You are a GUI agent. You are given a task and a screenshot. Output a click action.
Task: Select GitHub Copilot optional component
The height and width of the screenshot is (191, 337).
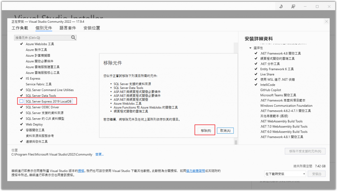[271, 90]
